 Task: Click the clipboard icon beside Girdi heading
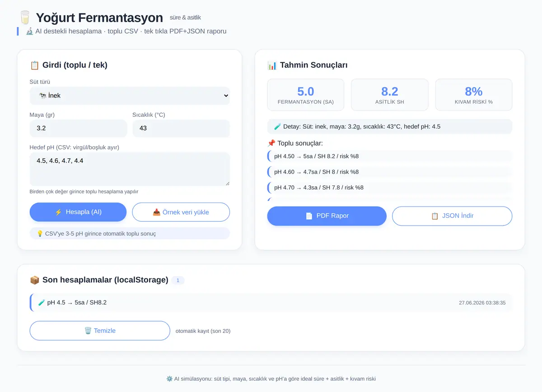pos(34,65)
